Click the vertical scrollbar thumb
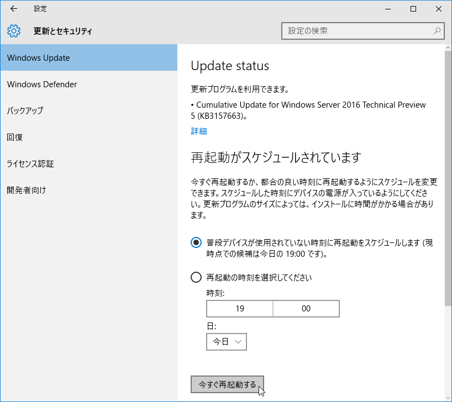 coord(448,178)
